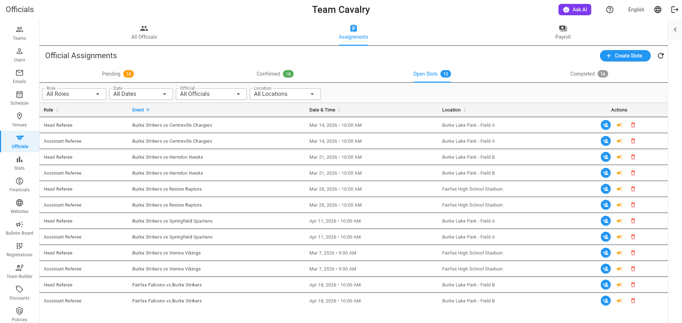682x323 pixels.
Task: Show Completed assignments tab
Action: (589, 74)
